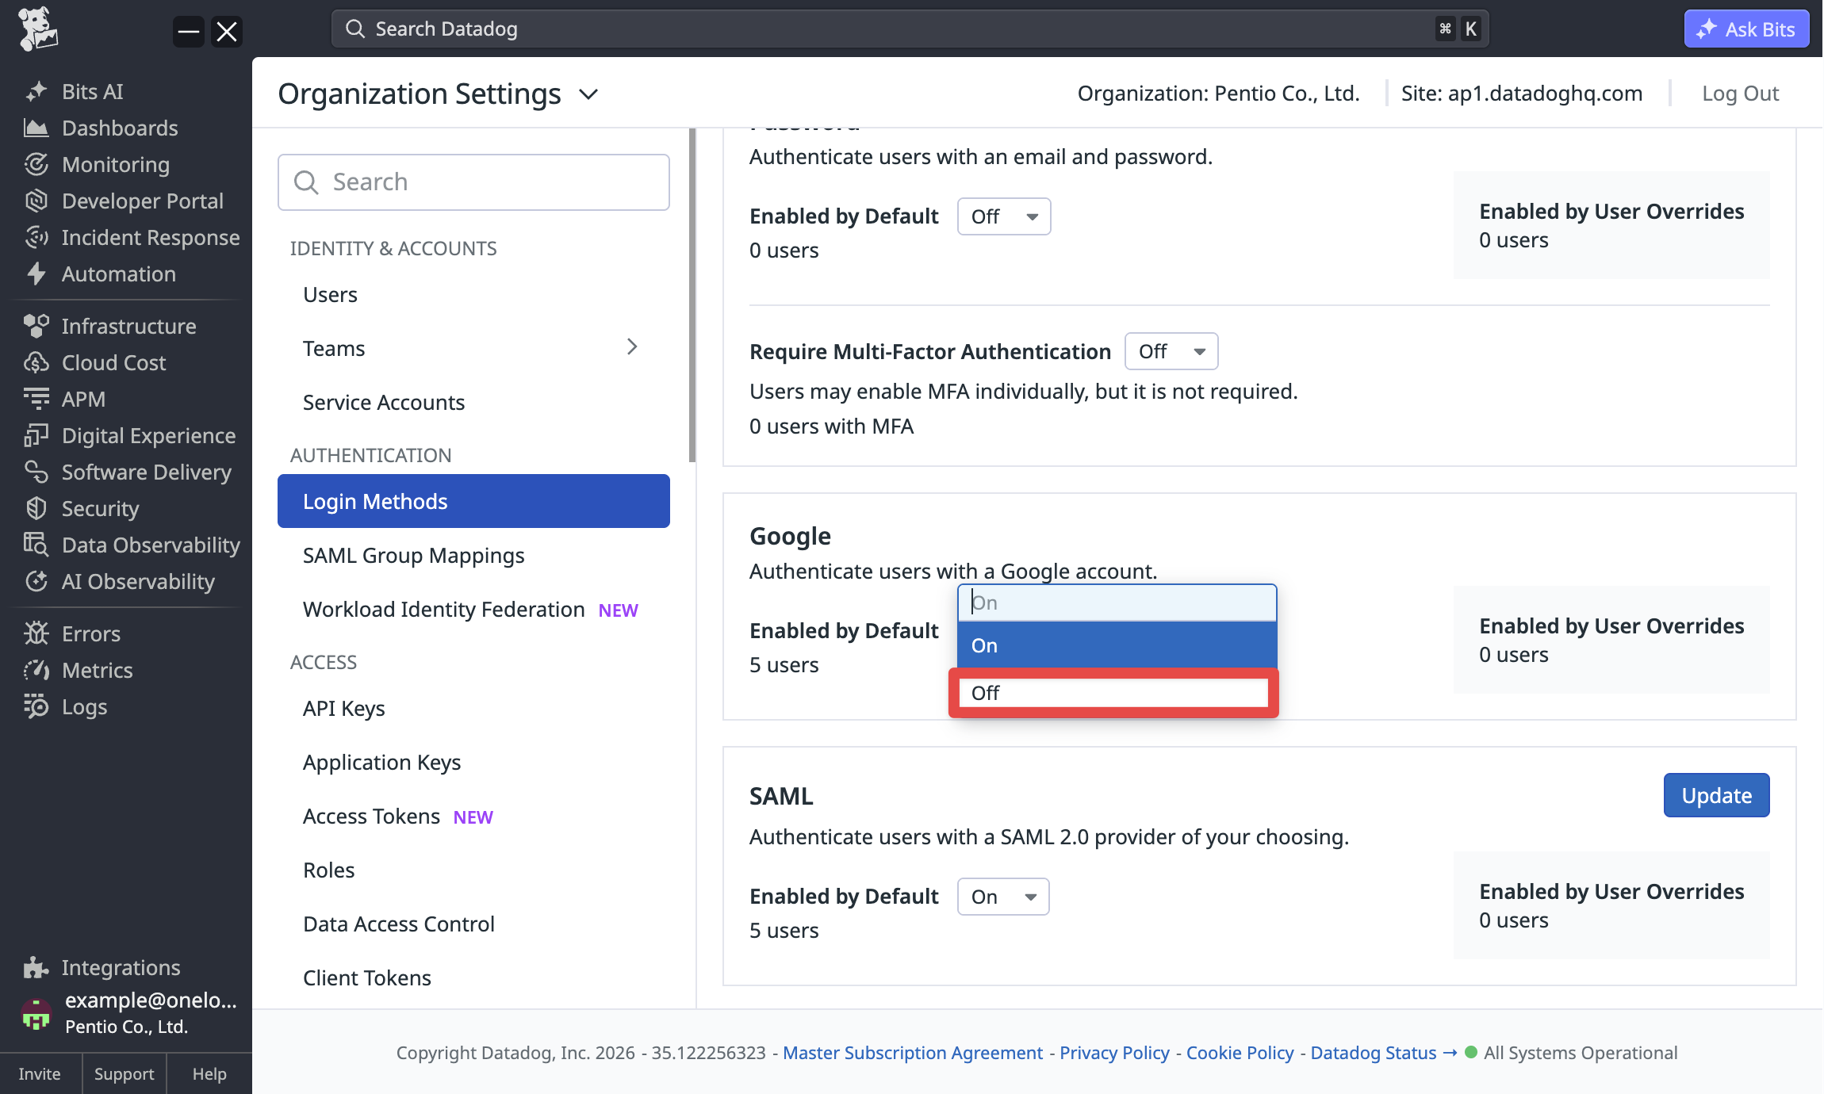This screenshot has width=1824, height=1094.
Task: Click the Datadog dog logo
Action: (37, 29)
